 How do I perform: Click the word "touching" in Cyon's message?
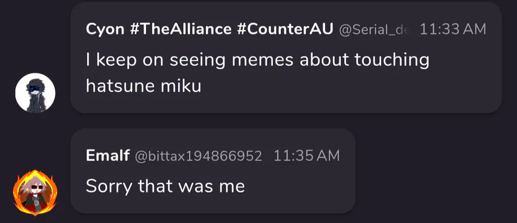392,61
